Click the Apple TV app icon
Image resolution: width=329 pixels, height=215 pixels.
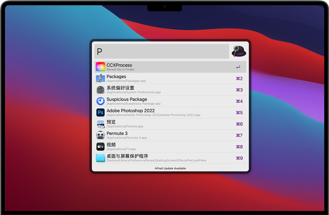pos(101,146)
